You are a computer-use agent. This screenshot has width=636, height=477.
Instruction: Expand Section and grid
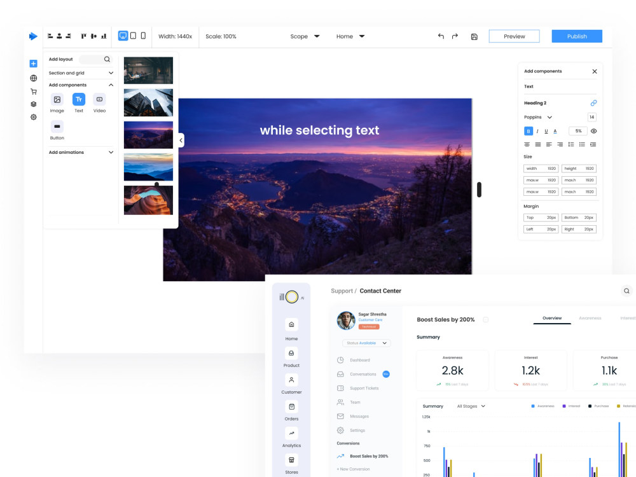click(x=81, y=73)
